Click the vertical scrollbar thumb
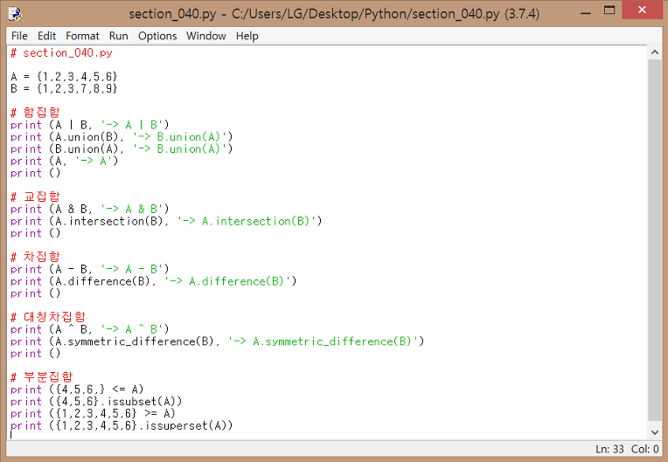This screenshot has width=668, height=462. coord(655,240)
